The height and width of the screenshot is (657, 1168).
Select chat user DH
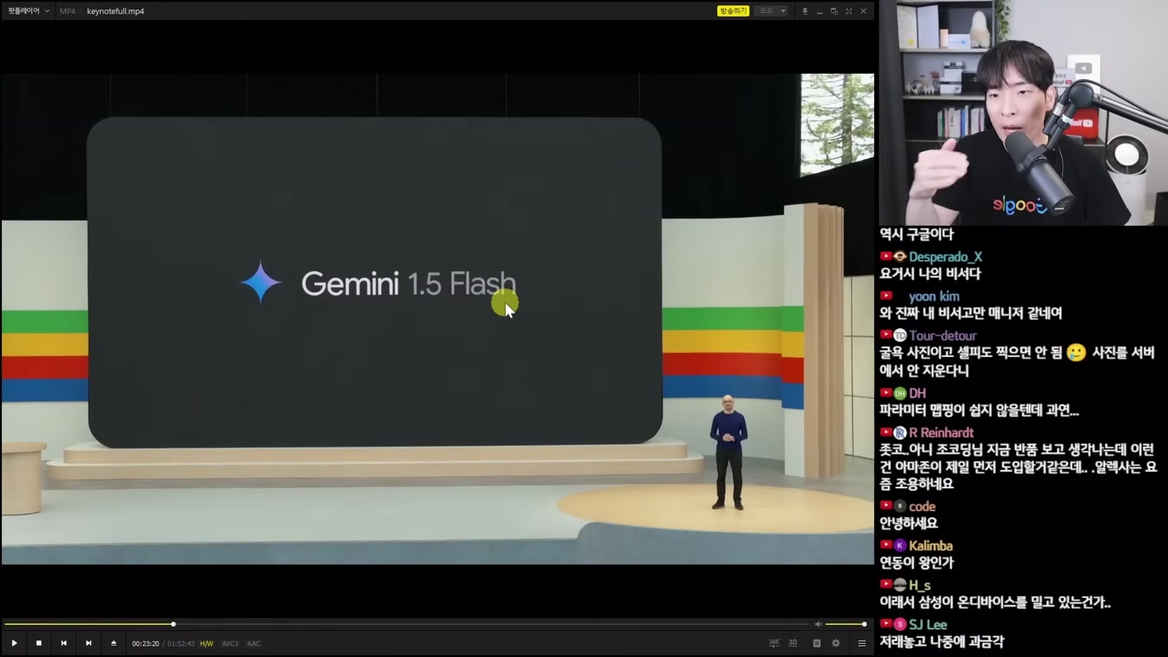[x=917, y=393]
